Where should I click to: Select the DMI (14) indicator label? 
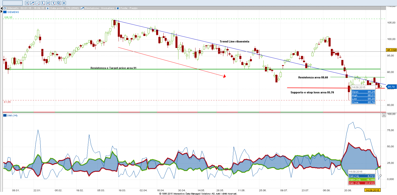coord(12,115)
